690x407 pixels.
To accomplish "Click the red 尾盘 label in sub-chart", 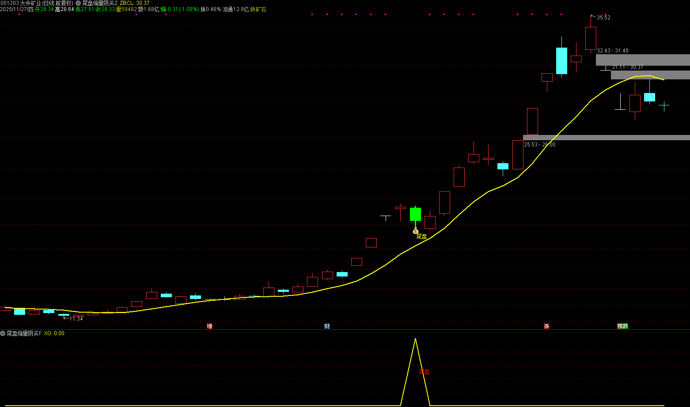I will click(x=424, y=372).
